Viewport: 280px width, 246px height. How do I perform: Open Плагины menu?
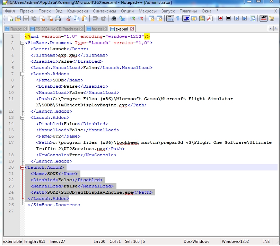pyautogui.click(x=188, y=11)
